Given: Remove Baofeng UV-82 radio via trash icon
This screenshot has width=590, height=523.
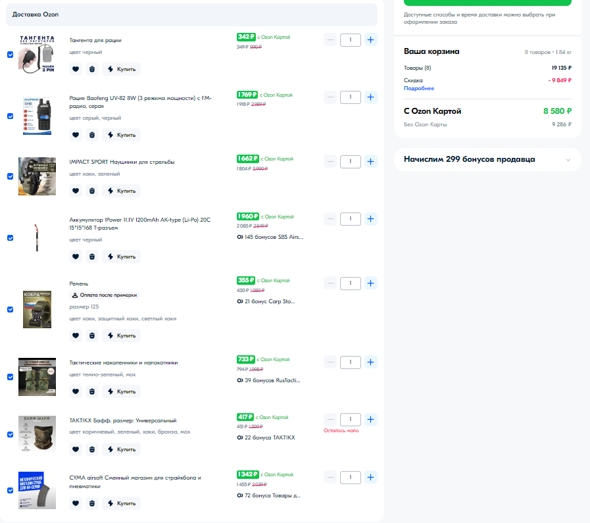Looking at the screenshot, I should coord(92,135).
